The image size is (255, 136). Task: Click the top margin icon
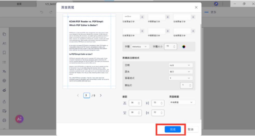(x=125, y=103)
